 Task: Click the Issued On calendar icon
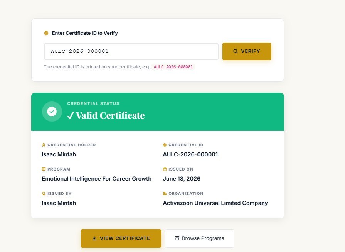(x=165, y=169)
